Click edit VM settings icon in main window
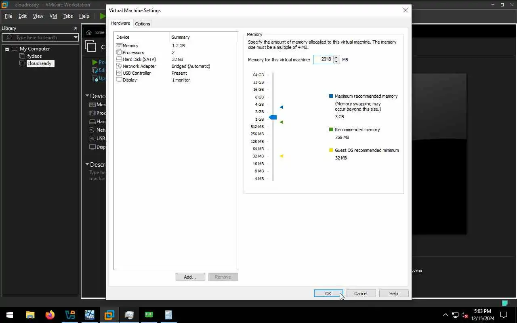517x323 pixels. (95, 70)
